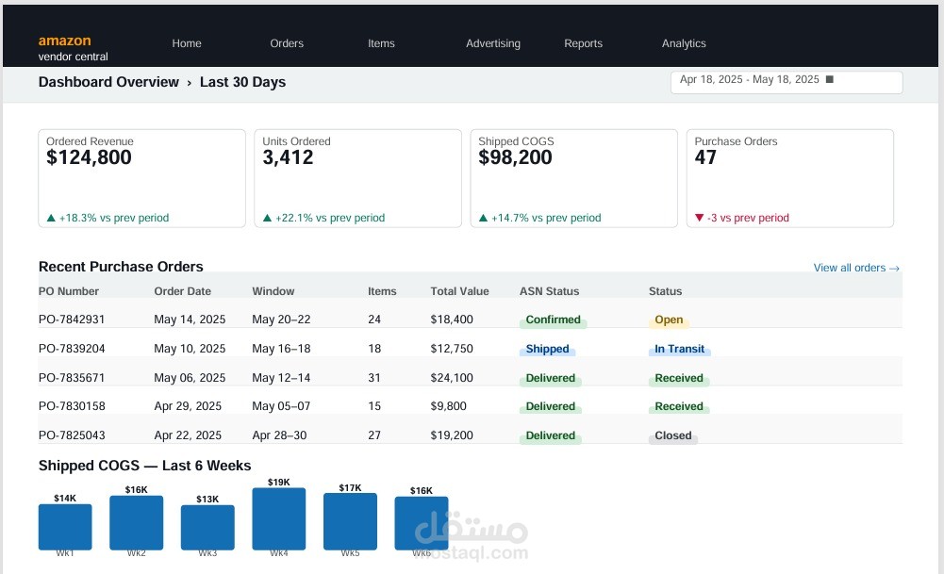Click the Confirmed ASN status badge
The height and width of the screenshot is (574, 944).
(x=553, y=320)
